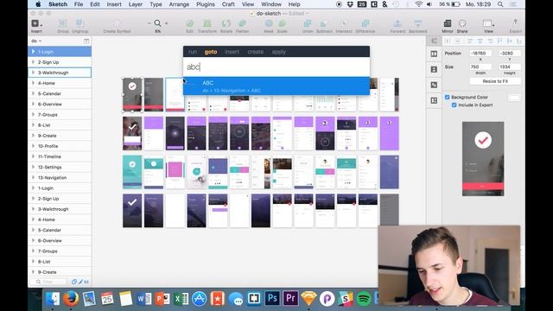This screenshot has width=553, height=311.
Task: Click the Wi-Fi menu bar icon
Action: click(418, 4)
